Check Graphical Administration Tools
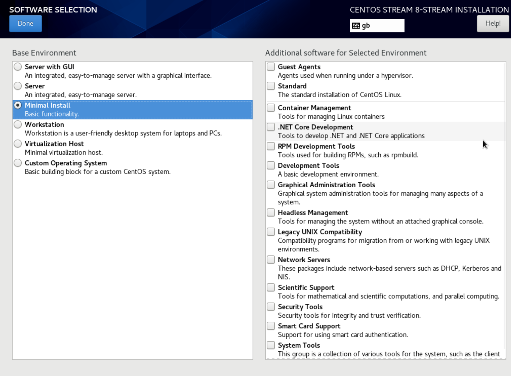This screenshot has height=376, width=511. (x=271, y=185)
